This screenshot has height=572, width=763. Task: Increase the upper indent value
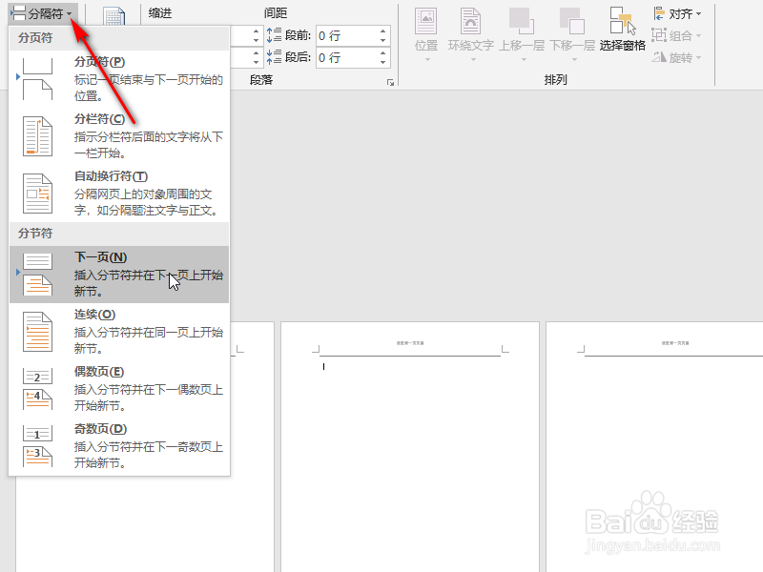256,31
